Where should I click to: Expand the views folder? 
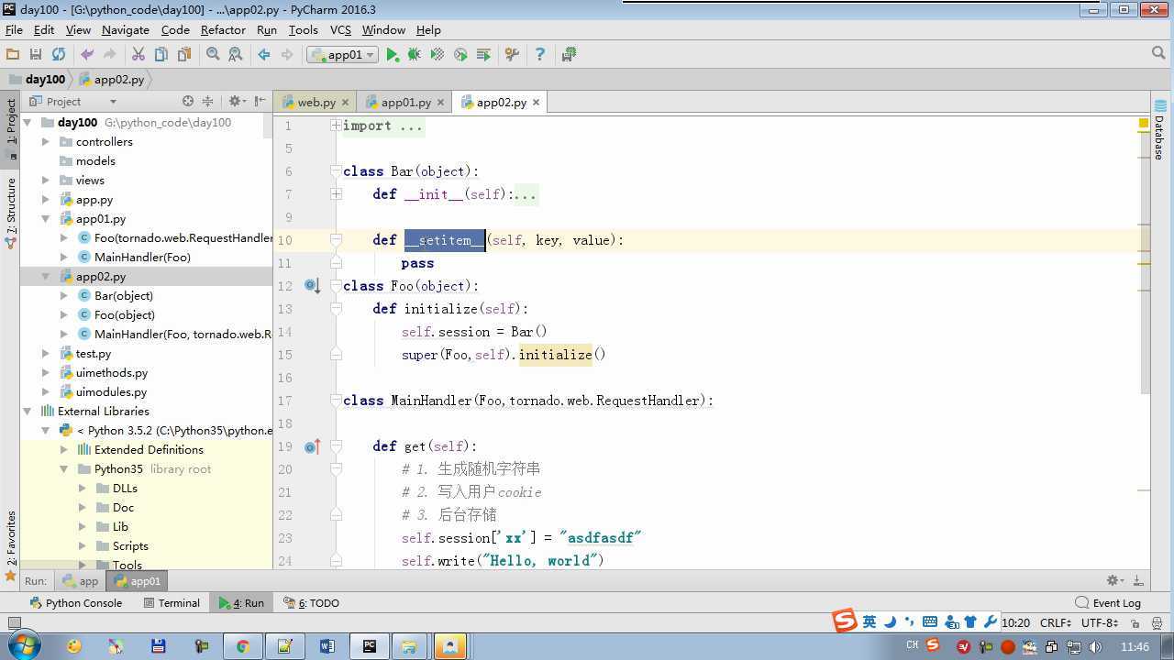[46, 181]
